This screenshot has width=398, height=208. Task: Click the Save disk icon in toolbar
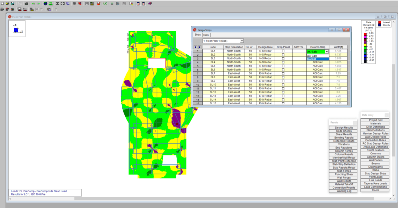(x=12, y=3)
